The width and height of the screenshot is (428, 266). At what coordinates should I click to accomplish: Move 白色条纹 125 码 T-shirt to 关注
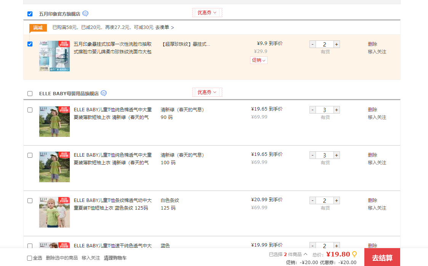pos(377,208)
